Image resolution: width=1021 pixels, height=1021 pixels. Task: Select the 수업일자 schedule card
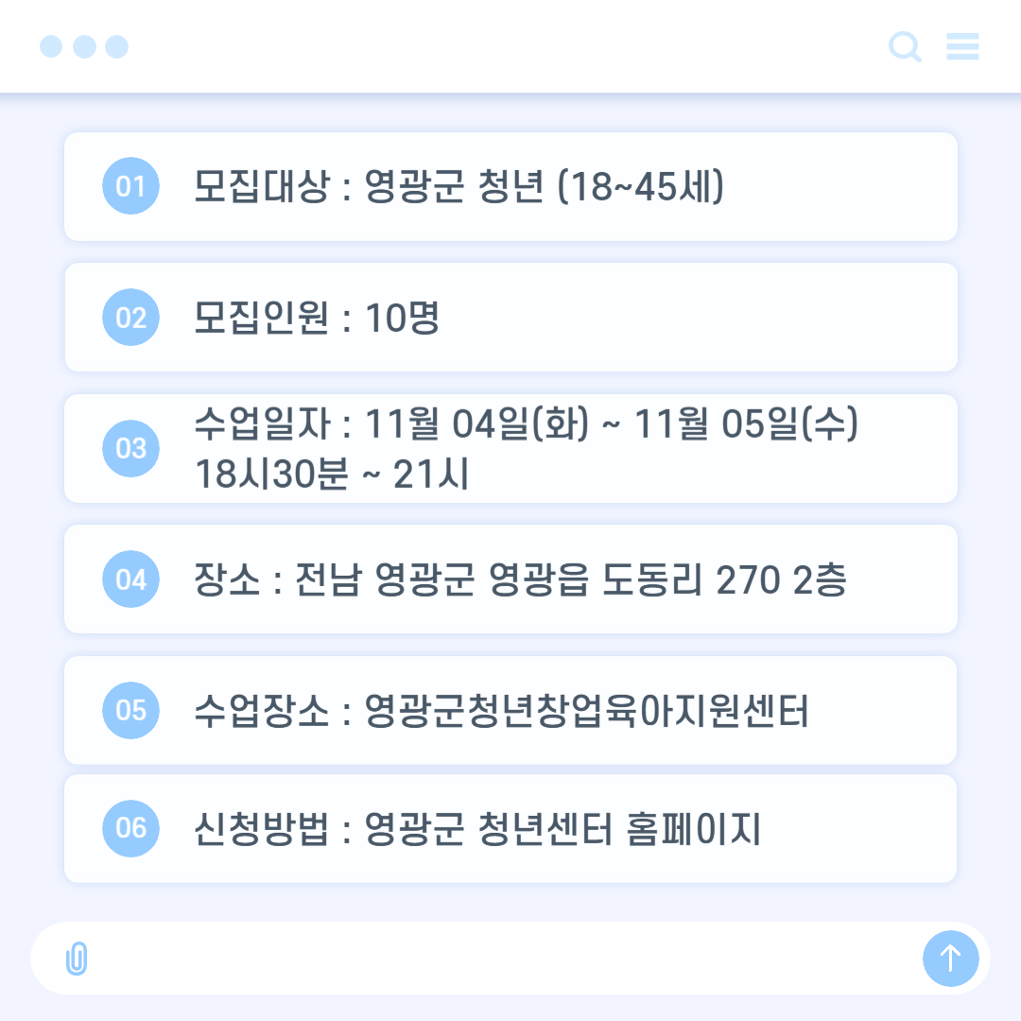(510, 449)
